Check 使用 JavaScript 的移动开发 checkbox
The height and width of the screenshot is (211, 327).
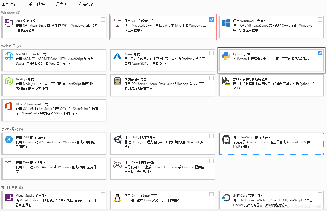[x=320, y=136]
